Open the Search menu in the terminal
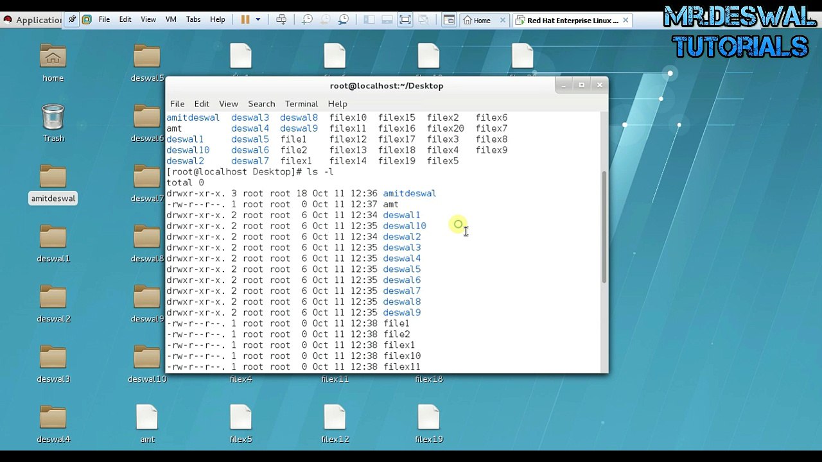The image size is (822, 462). coord(261,104)
